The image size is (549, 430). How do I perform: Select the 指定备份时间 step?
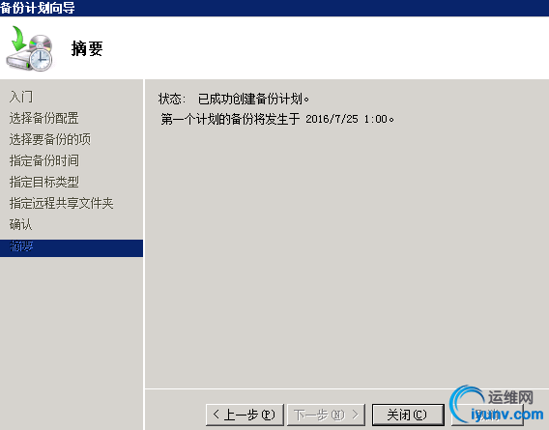click(44, 160)
